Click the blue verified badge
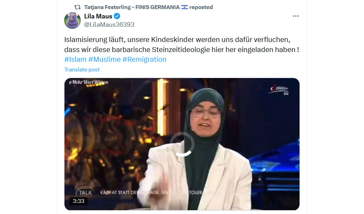The image size is (364, 214). pyautogui.click(x=117, y=16)
